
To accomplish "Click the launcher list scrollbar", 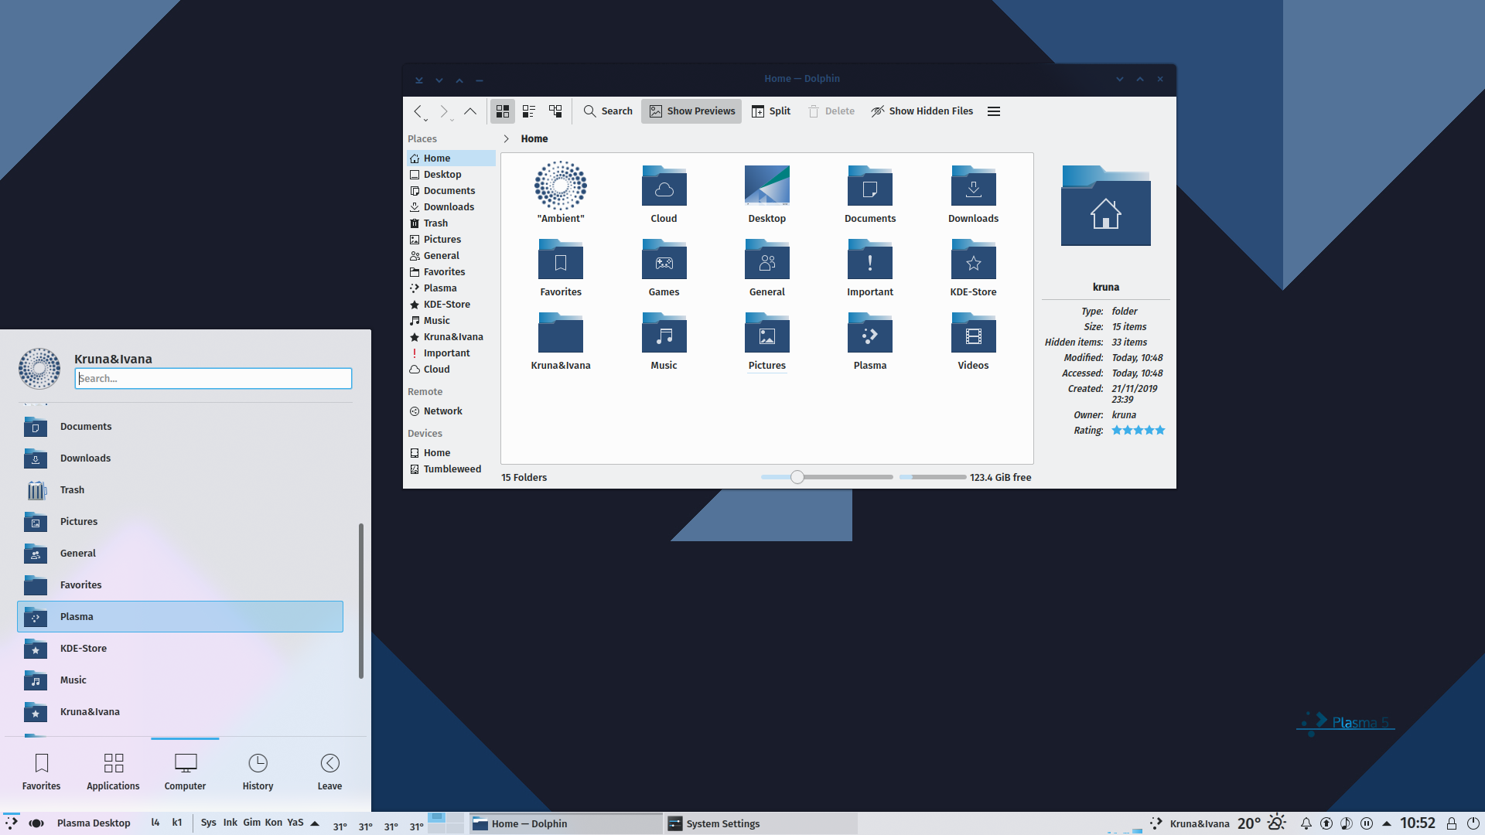I will click(360, 602).
